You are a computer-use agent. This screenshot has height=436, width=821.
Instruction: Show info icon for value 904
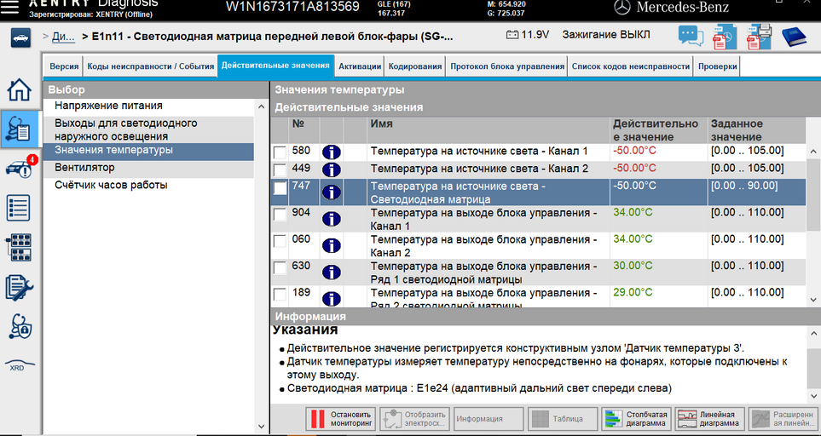click(x=332, y=219)
